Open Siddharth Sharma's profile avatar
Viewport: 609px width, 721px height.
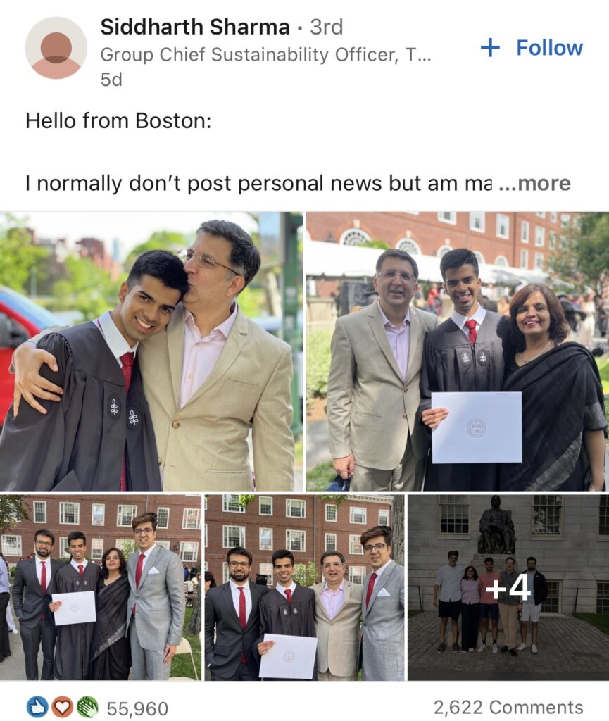(x=56, y=48)
